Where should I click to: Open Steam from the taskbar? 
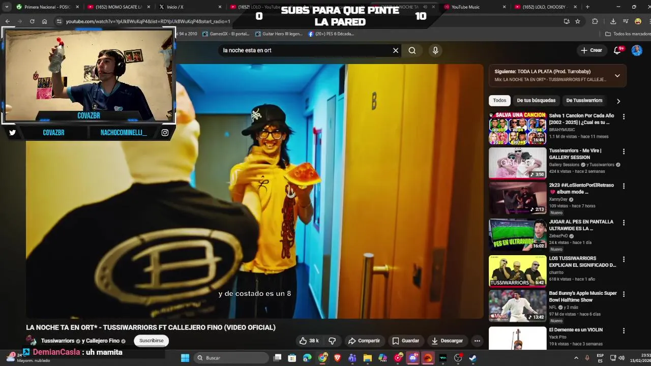[472, 358]
